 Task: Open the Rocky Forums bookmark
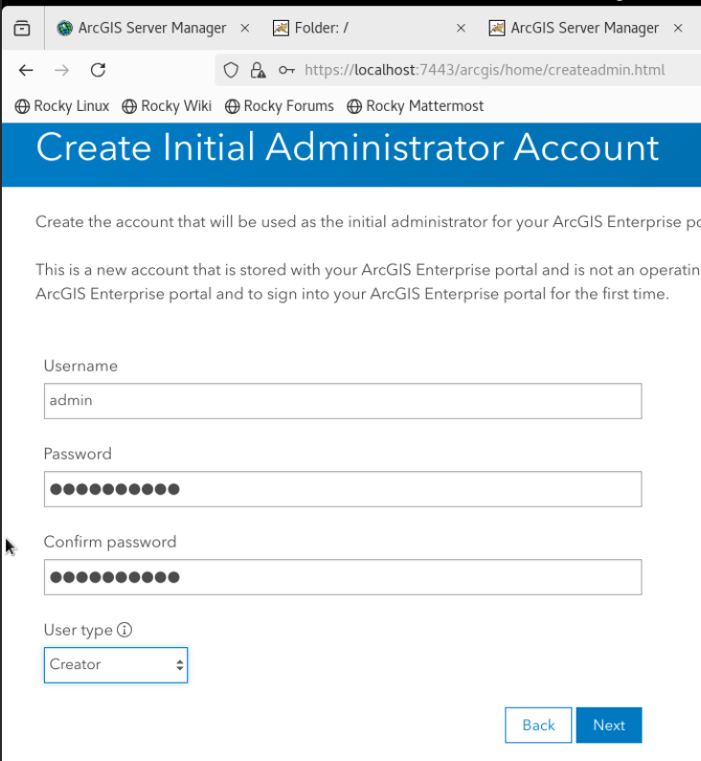click(x=279, y=106)
